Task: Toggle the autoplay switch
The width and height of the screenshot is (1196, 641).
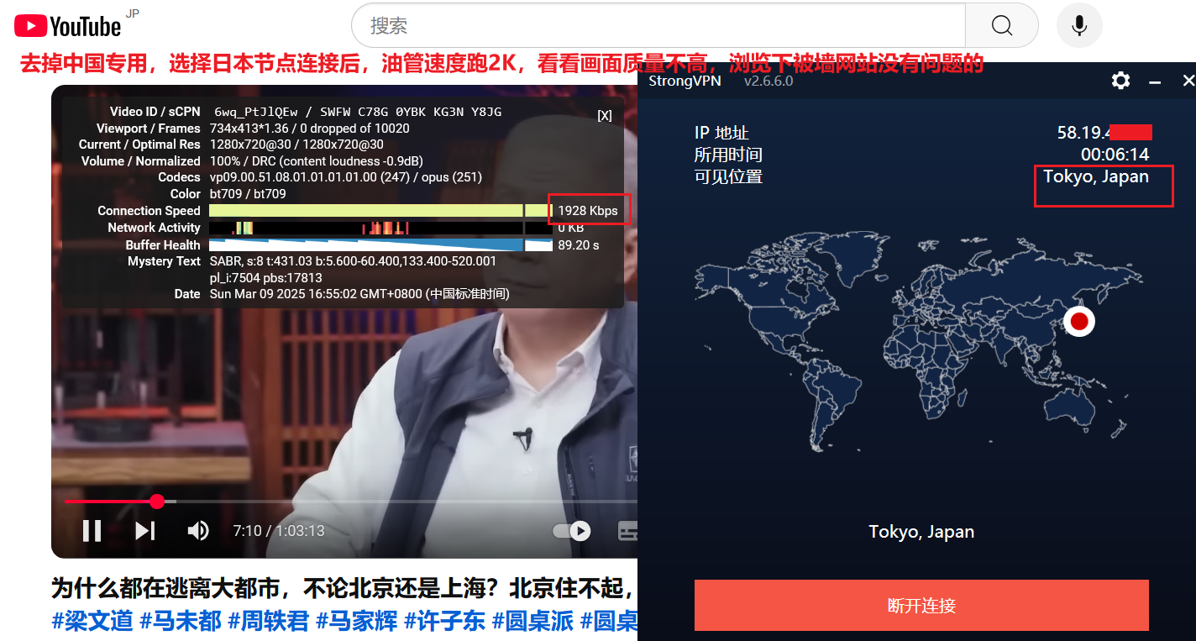Action: [x=571, y=531]
